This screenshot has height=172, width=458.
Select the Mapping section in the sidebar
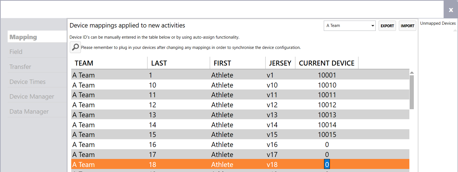click(23, 36)
